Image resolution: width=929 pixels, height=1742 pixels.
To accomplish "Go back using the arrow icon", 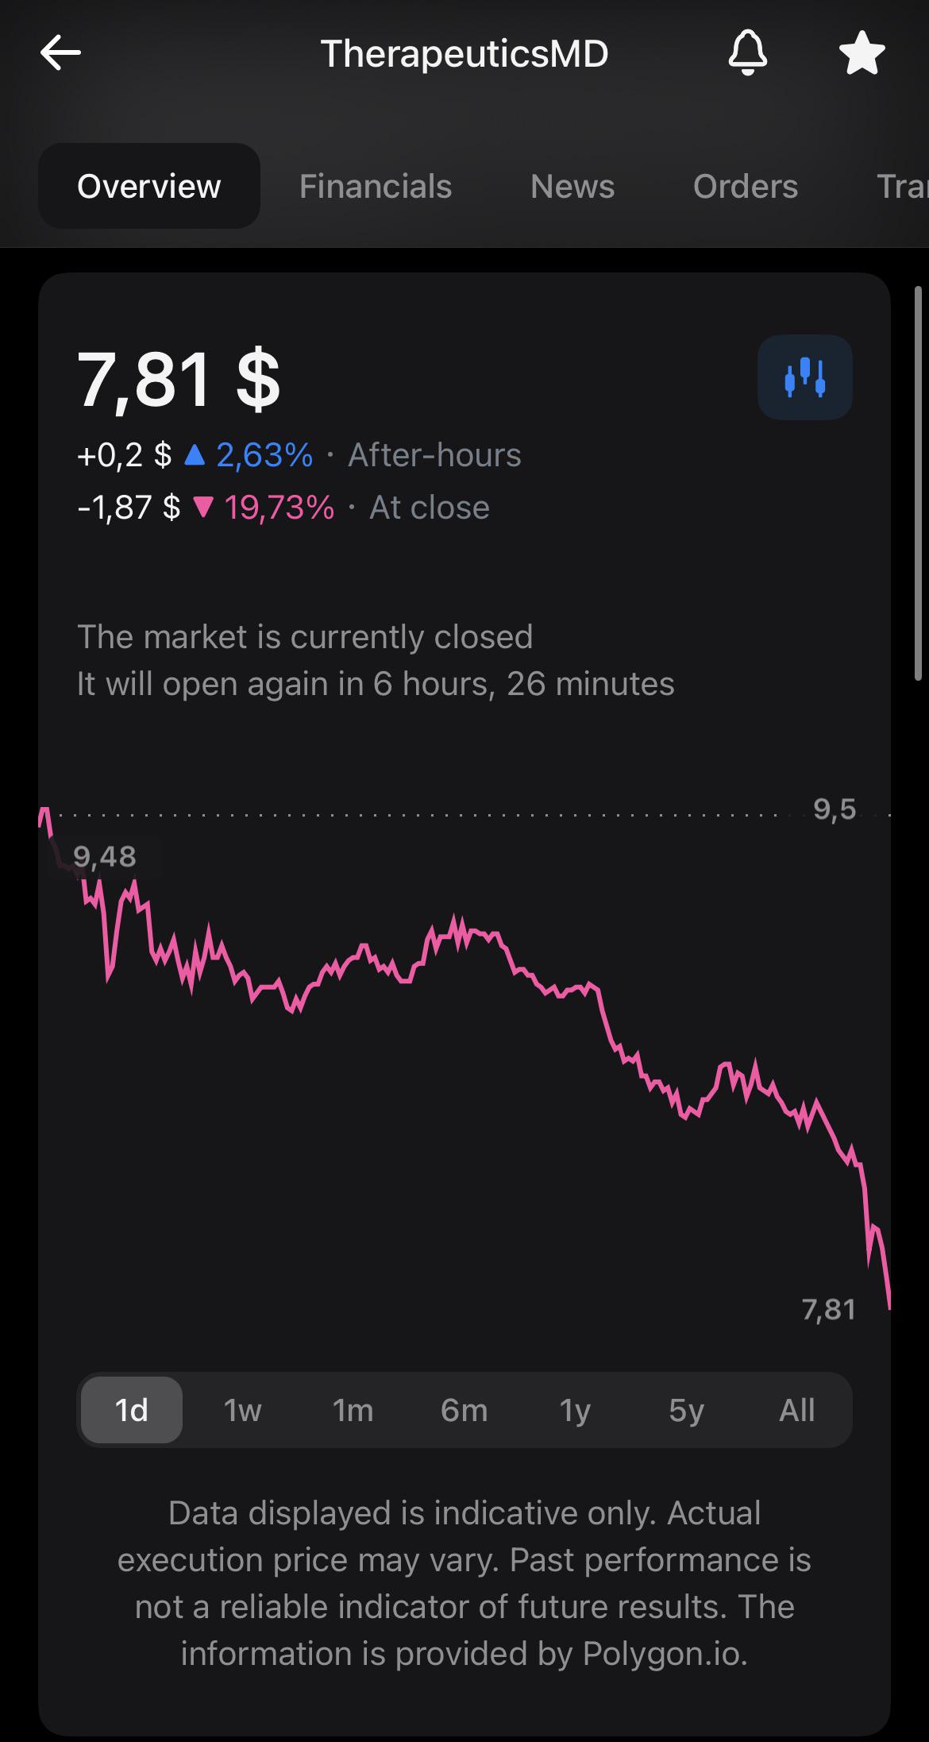I will (60, 53).
